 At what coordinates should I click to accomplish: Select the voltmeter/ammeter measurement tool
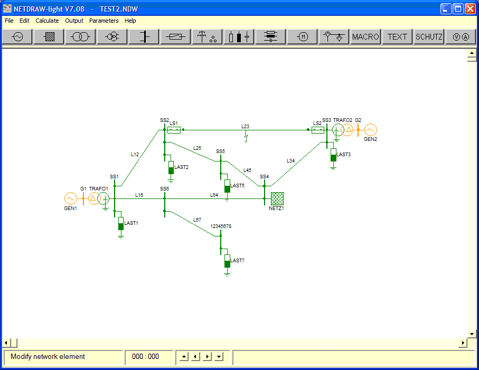(461, 37)
